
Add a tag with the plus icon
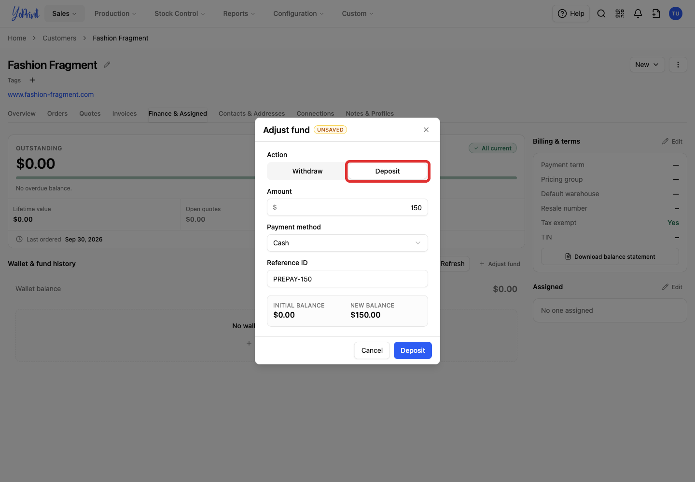point(32,80)
